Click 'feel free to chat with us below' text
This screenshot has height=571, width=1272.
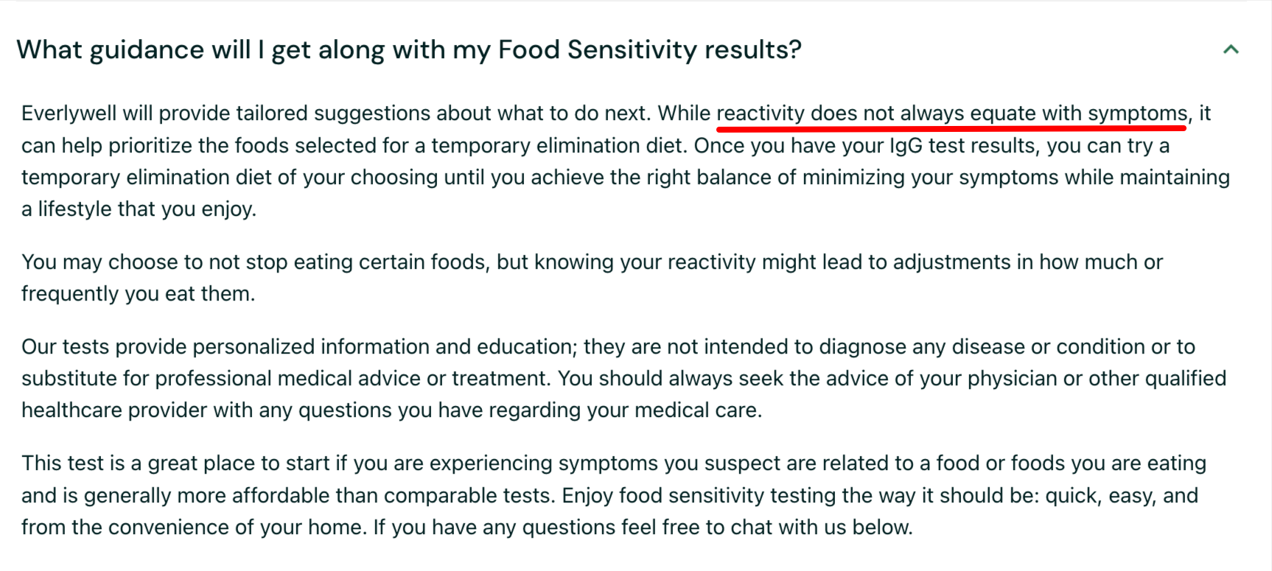pyautogui.click(x=767, y=528)
